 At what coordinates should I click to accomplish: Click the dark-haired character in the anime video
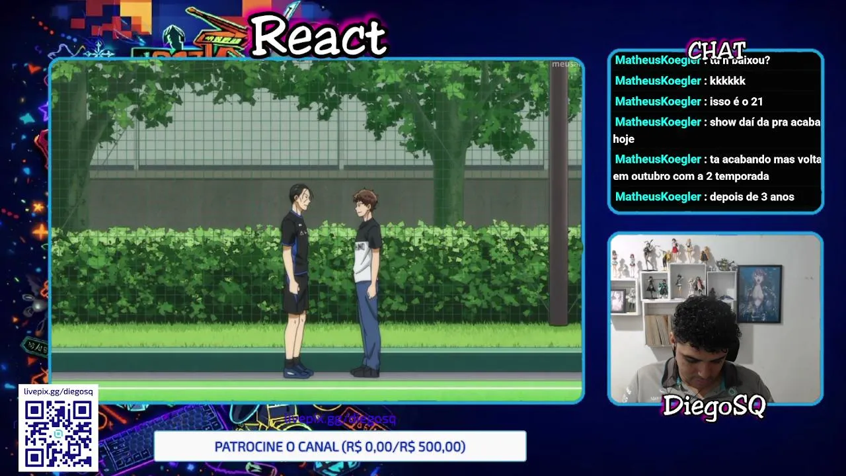tap(296, 280)
